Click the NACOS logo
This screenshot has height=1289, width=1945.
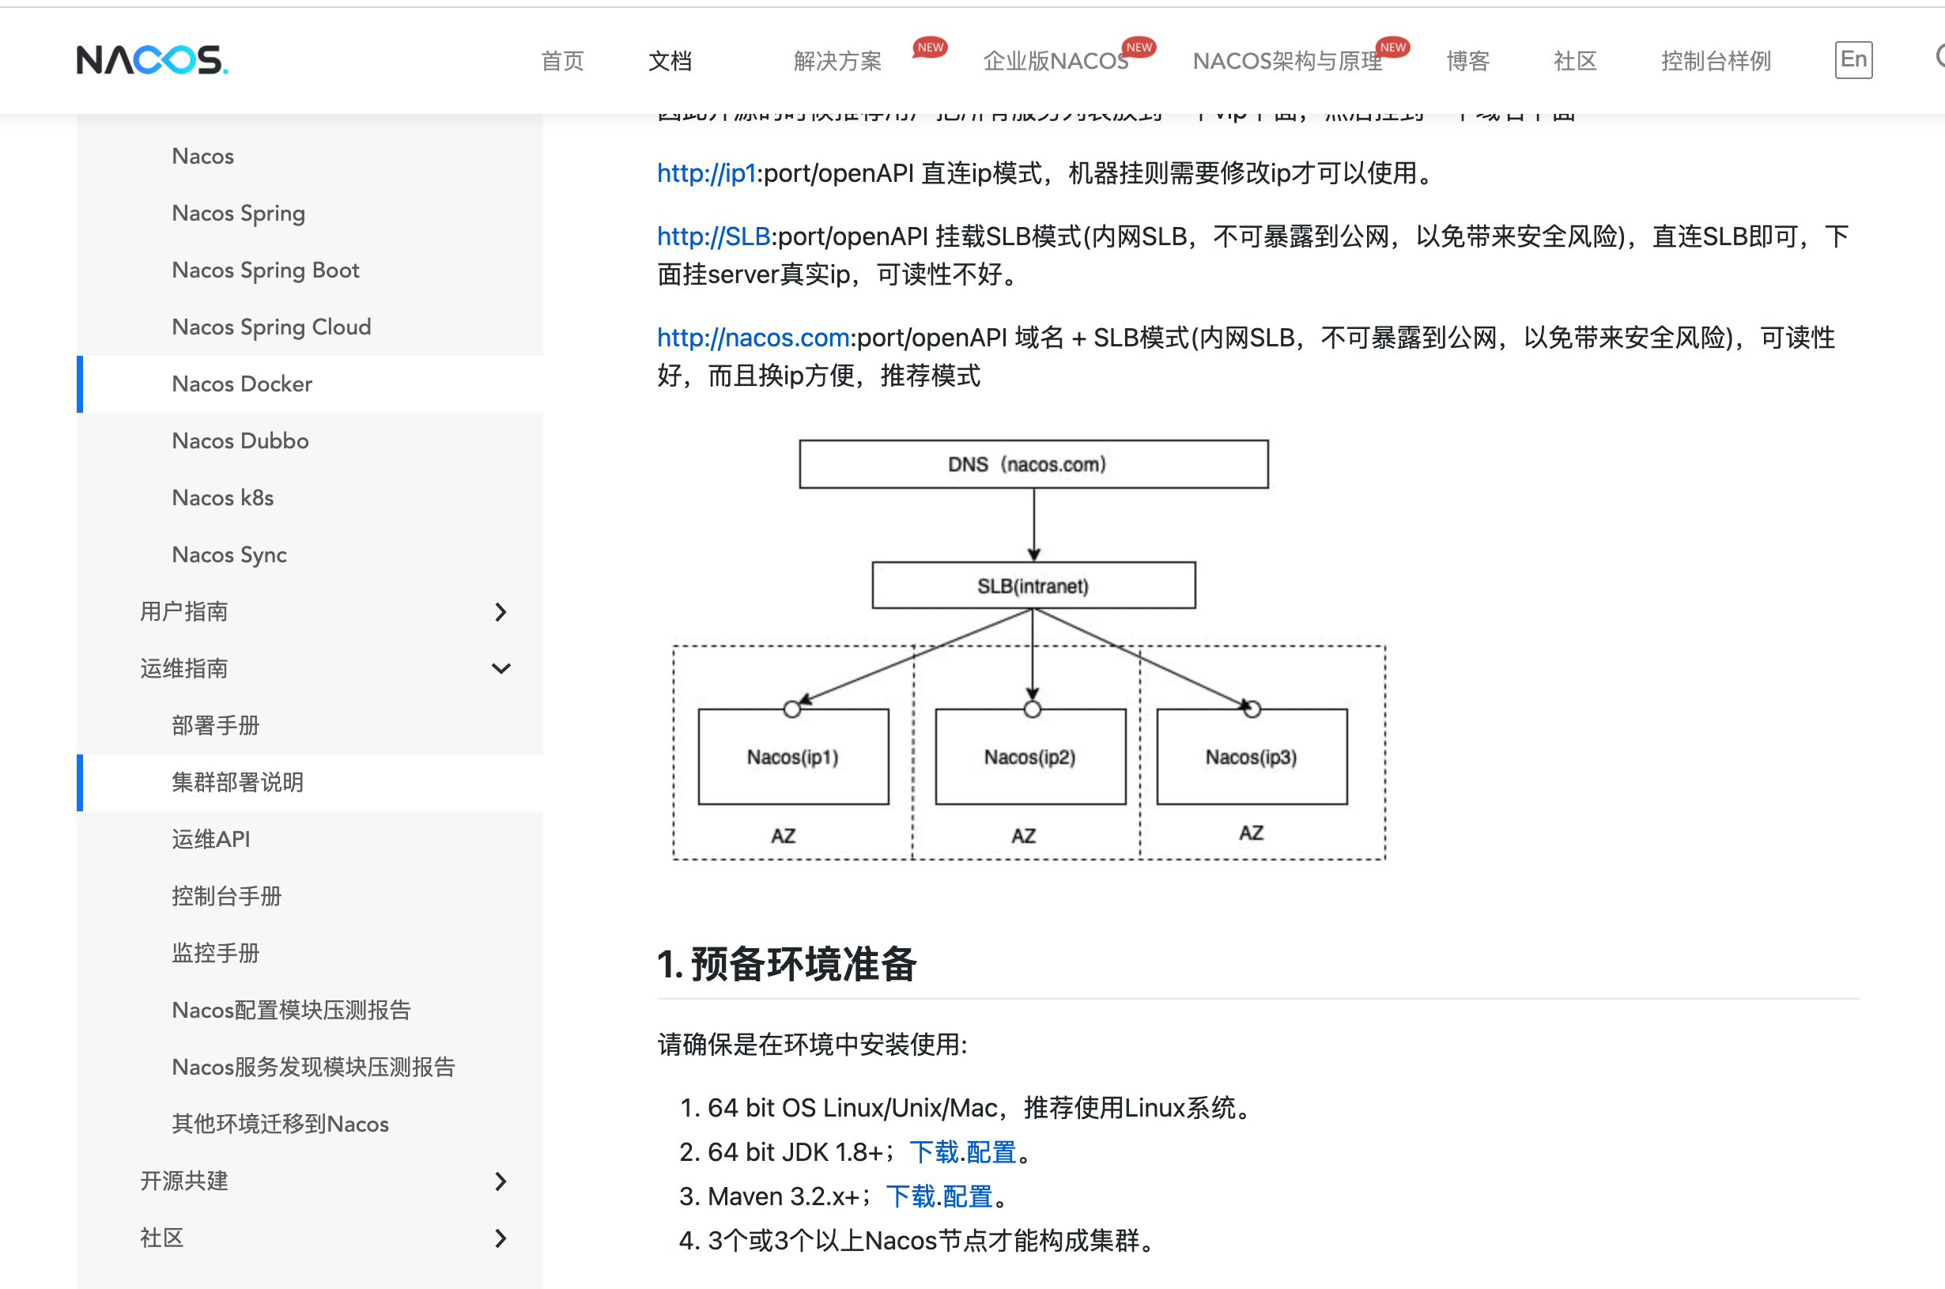point(152,60)
